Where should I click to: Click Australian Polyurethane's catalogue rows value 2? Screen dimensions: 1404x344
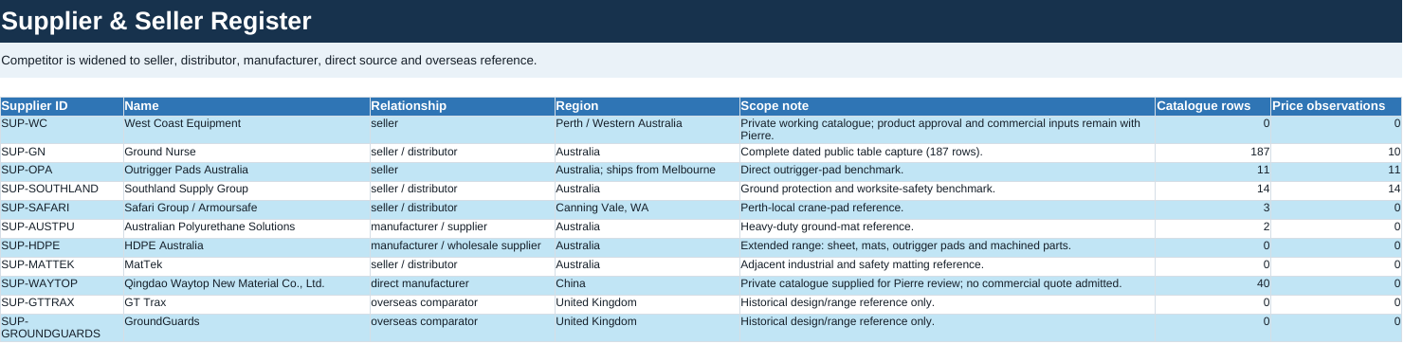(x=1213, y=228)
